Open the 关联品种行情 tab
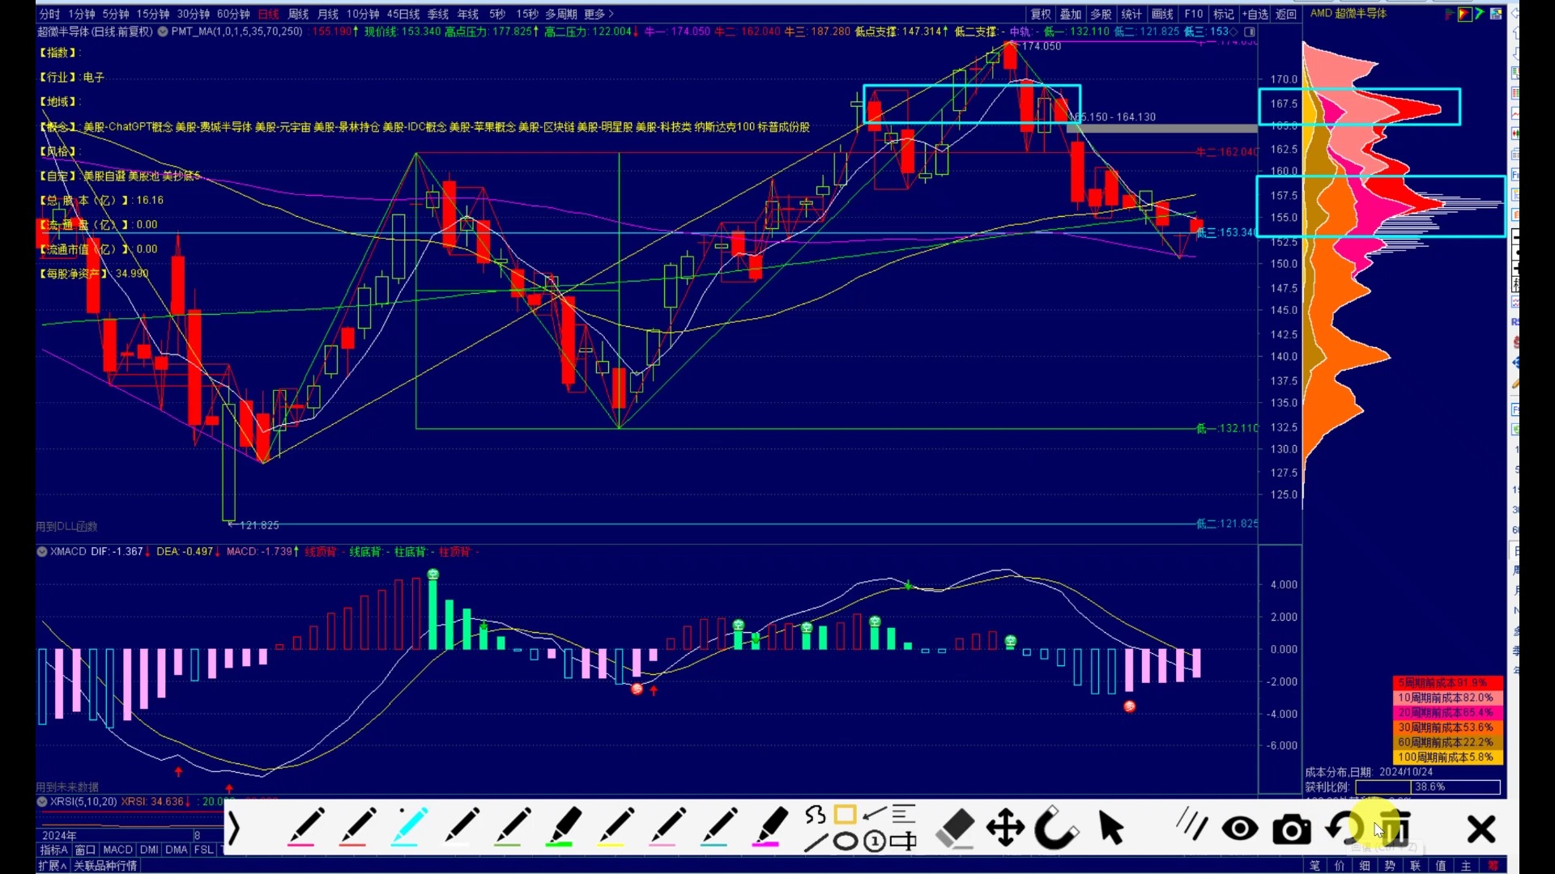This screenshot has height=874, width=1555. tap(105, 865)
